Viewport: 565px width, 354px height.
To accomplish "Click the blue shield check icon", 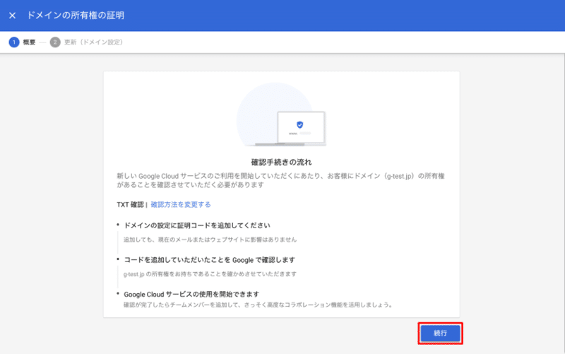I will click(x=299, y=125).
